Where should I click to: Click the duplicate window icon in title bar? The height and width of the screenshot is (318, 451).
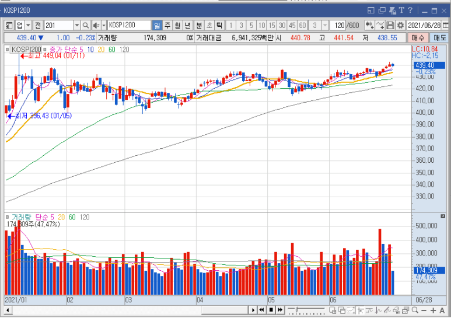tap(382, 11)
